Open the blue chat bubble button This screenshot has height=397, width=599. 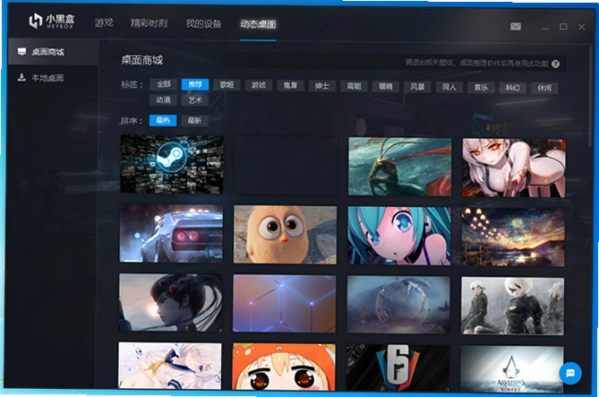pyautogui.click(x=570, y=373)
